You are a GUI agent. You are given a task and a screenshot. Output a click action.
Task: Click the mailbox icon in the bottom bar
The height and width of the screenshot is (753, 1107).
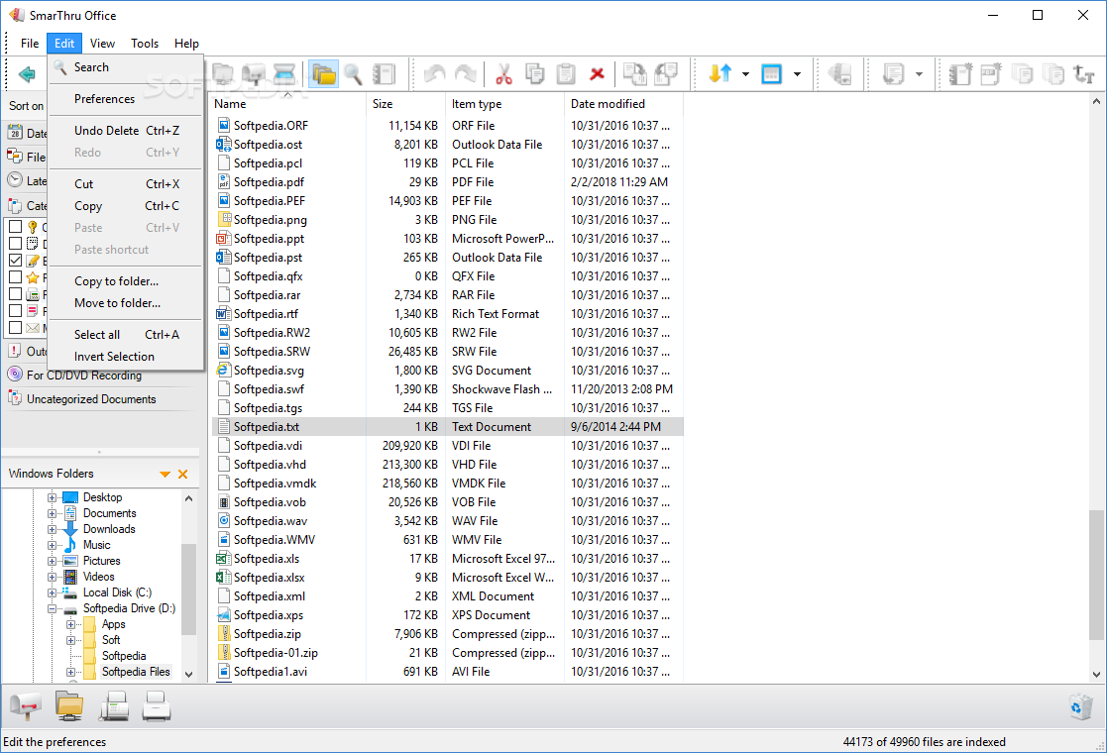click(x=26, y=705)
